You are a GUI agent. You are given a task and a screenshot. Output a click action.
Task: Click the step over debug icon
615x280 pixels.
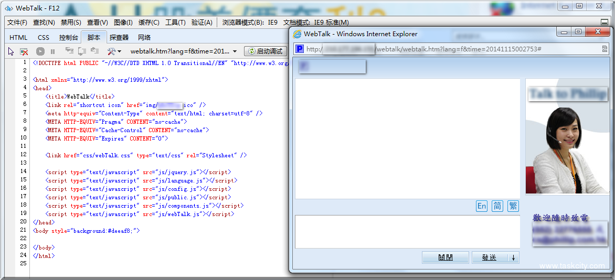[x=82, y=51]
